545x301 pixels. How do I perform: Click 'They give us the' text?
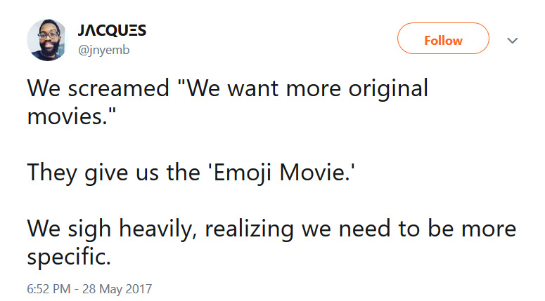pyautogui.click(x=114, y=173)
